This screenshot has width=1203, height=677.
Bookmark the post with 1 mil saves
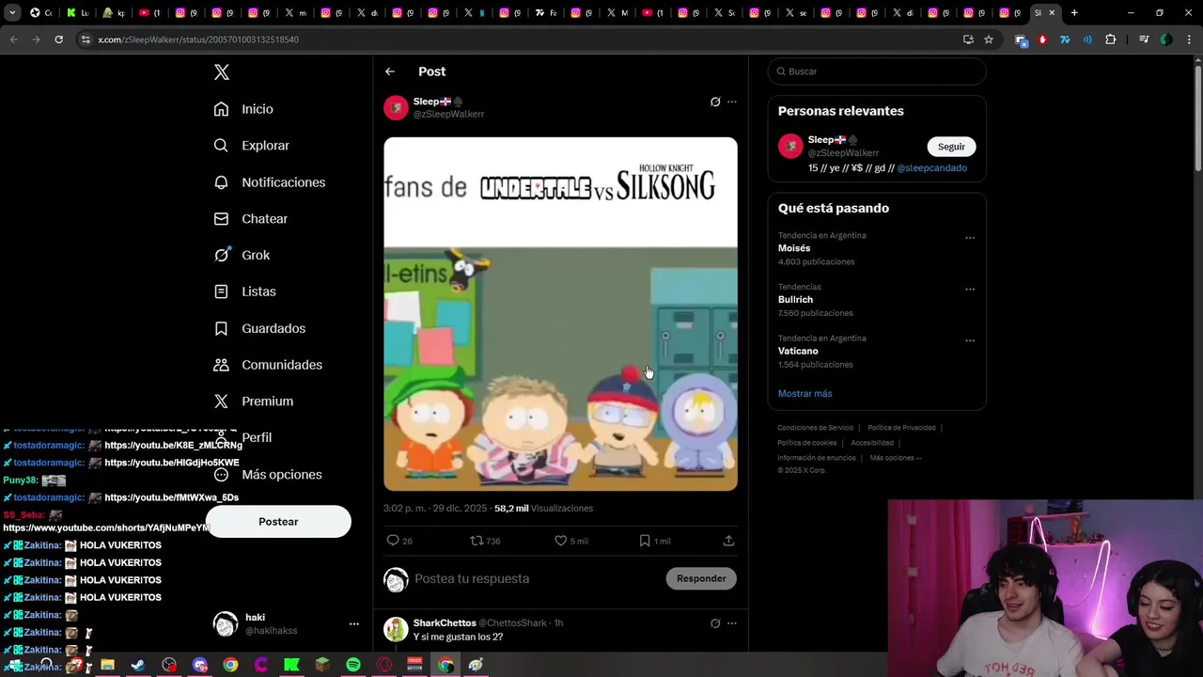(x=645, y=541)
